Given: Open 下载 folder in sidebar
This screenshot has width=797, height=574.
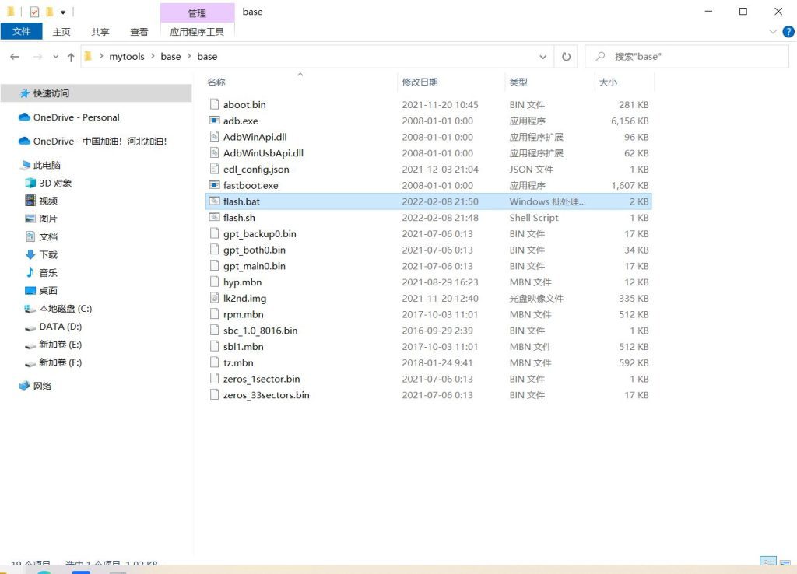Looking at the screenshot, I should coord(48,254).
